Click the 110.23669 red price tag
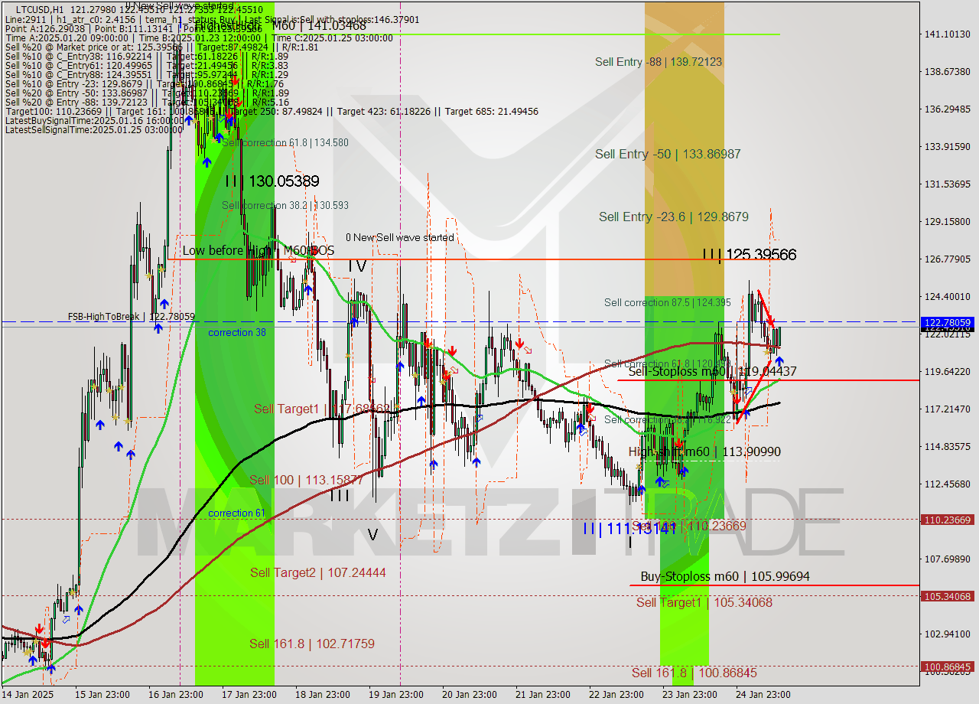 pos(948,520)
